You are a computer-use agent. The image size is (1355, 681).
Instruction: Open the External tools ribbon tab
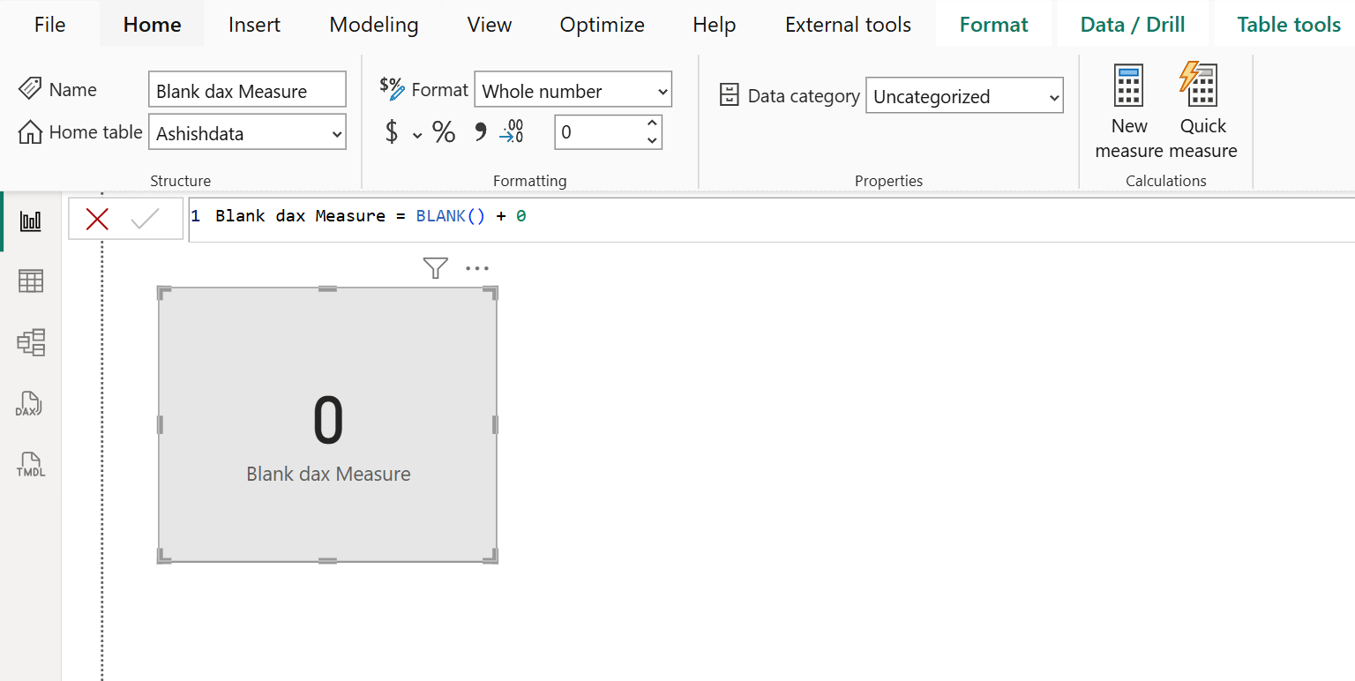point(847,24)
